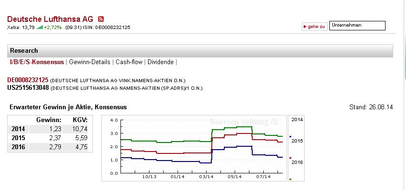Screen dimensions: 406x190
Task: Open ISIN link DE0008232125
Action: coord(28,80)
